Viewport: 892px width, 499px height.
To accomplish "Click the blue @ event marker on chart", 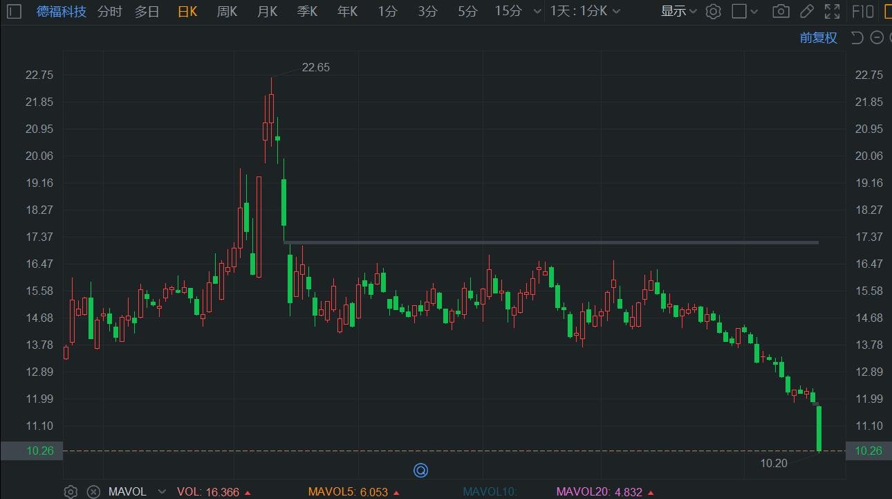I will point(420,471).
